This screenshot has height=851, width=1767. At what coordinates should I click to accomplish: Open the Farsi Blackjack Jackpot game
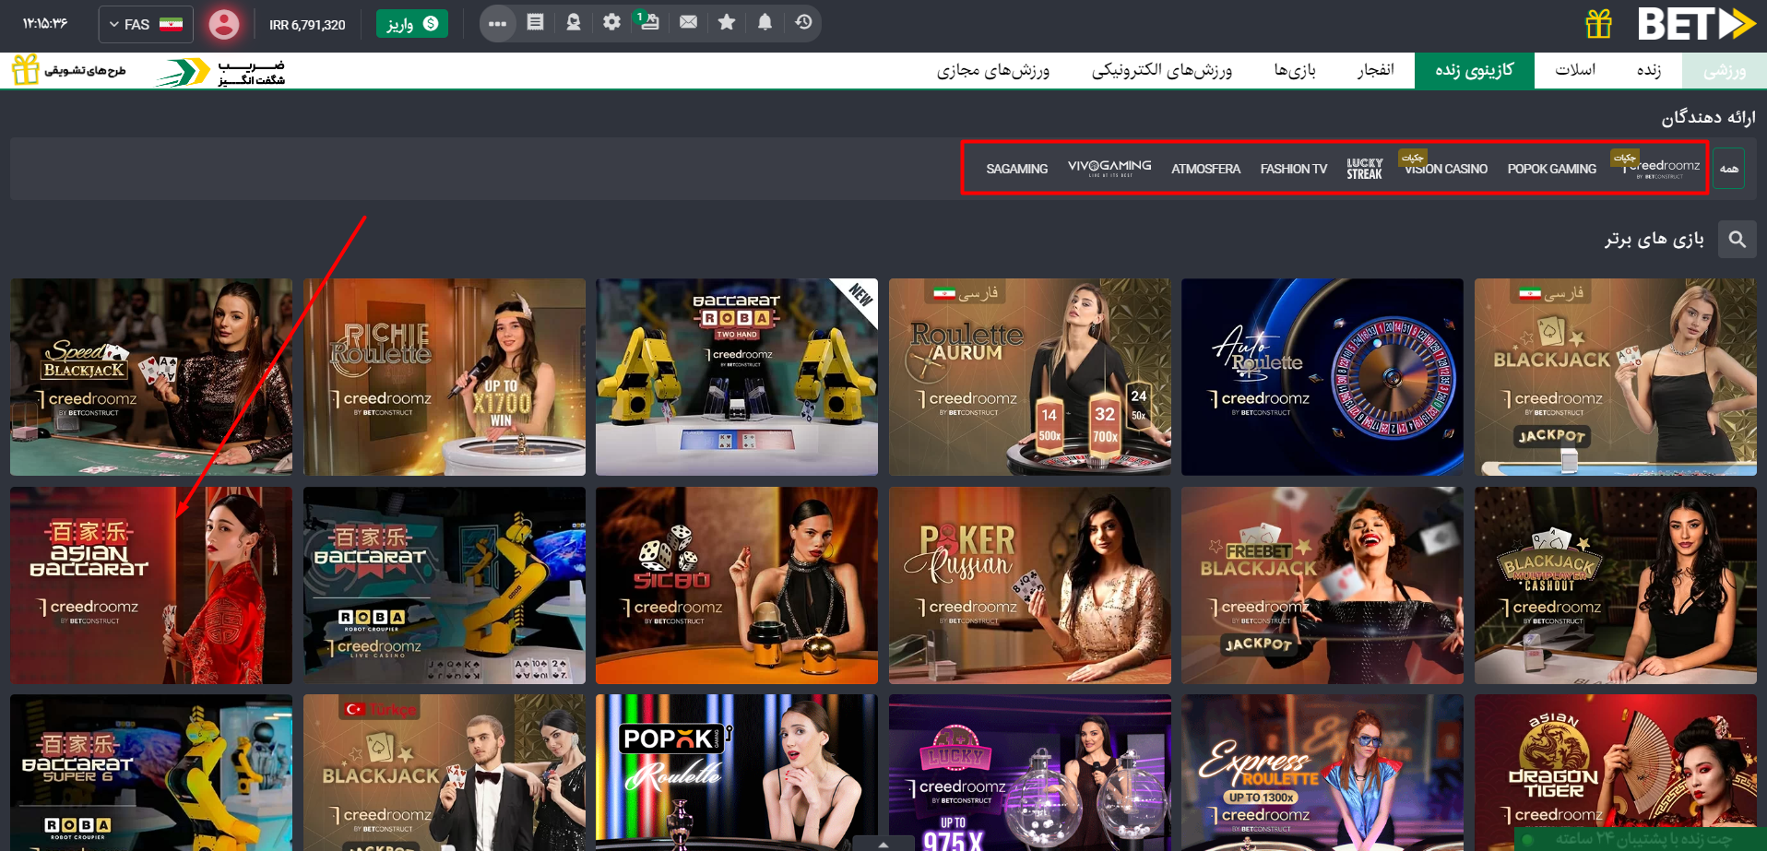tap(1616, 377)
